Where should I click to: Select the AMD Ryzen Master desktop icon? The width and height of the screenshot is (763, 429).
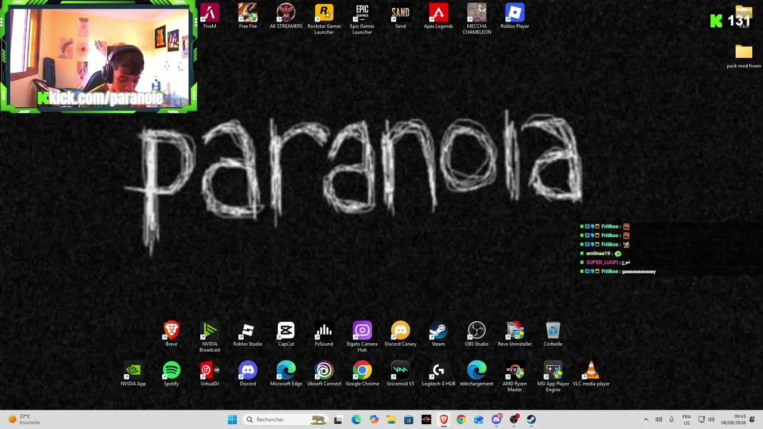point(515,377)
